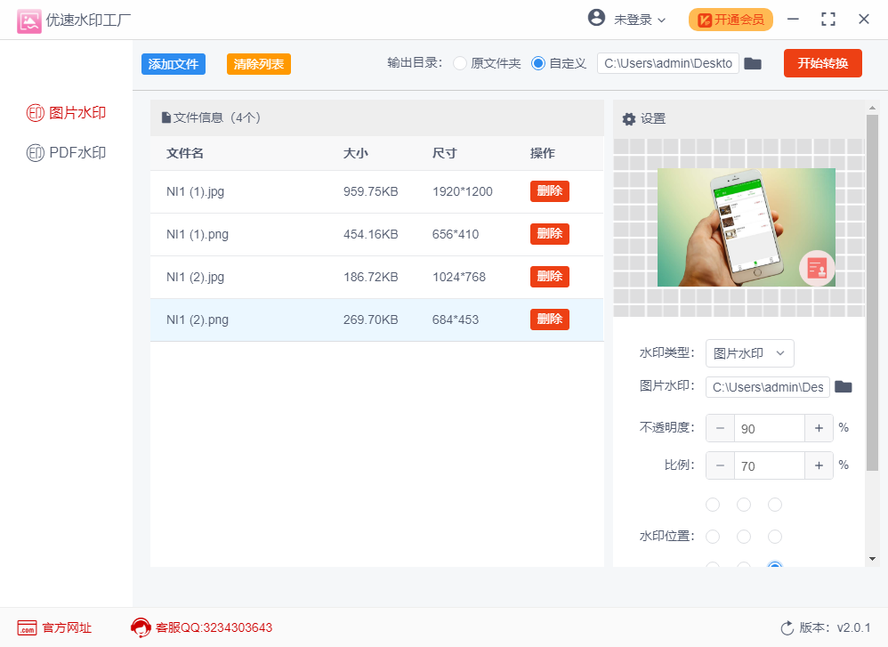
Task: Choose the center watermark position radio
Action: coord(744,536)
